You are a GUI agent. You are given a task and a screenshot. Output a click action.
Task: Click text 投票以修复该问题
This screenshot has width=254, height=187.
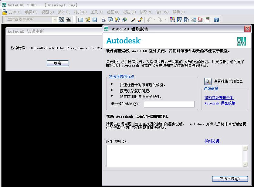pyautogui.click(x=135, y=91)
